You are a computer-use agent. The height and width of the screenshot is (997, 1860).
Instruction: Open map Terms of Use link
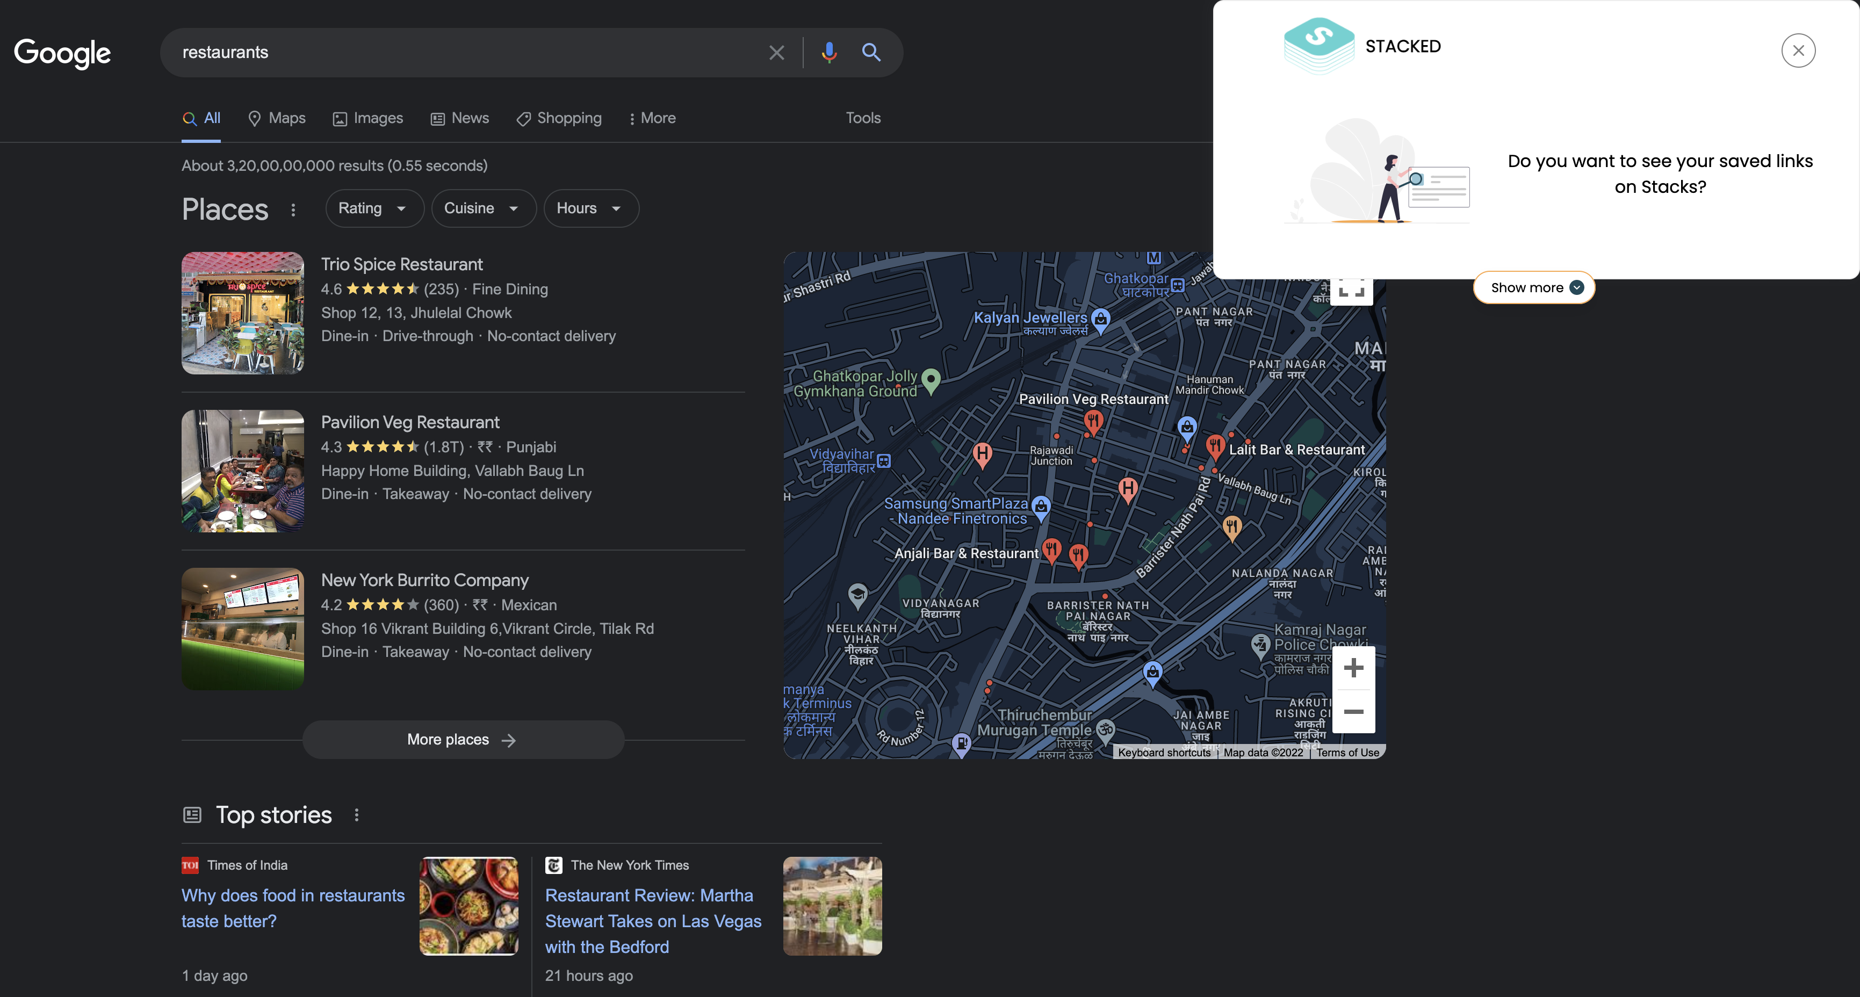[x=1347, y=752]
